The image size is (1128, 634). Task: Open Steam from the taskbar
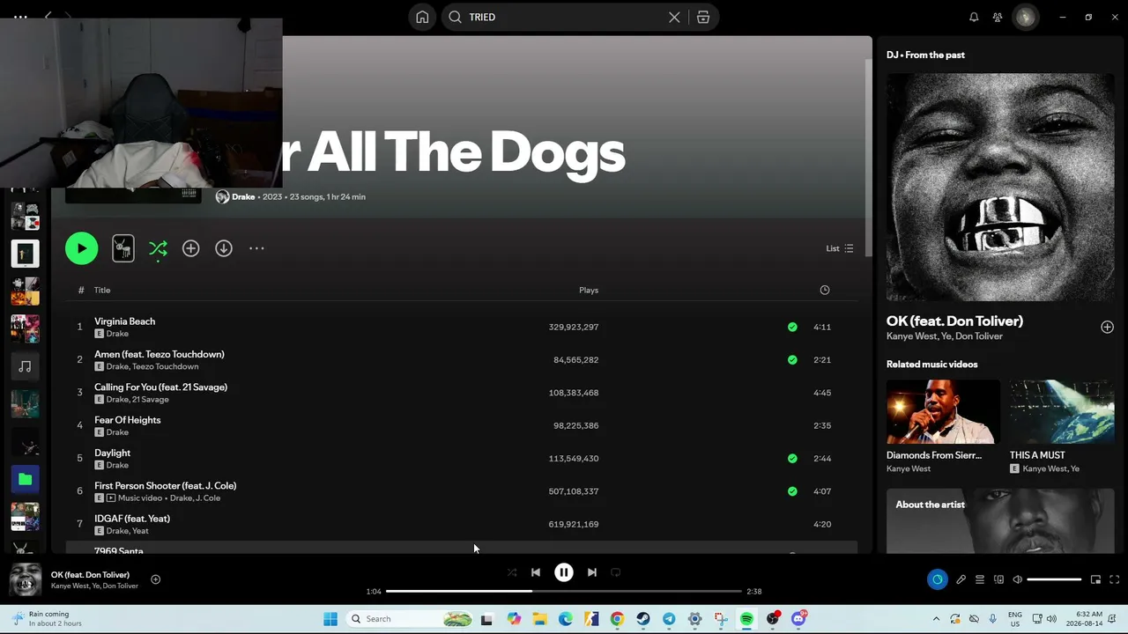[x=643, y=619]
